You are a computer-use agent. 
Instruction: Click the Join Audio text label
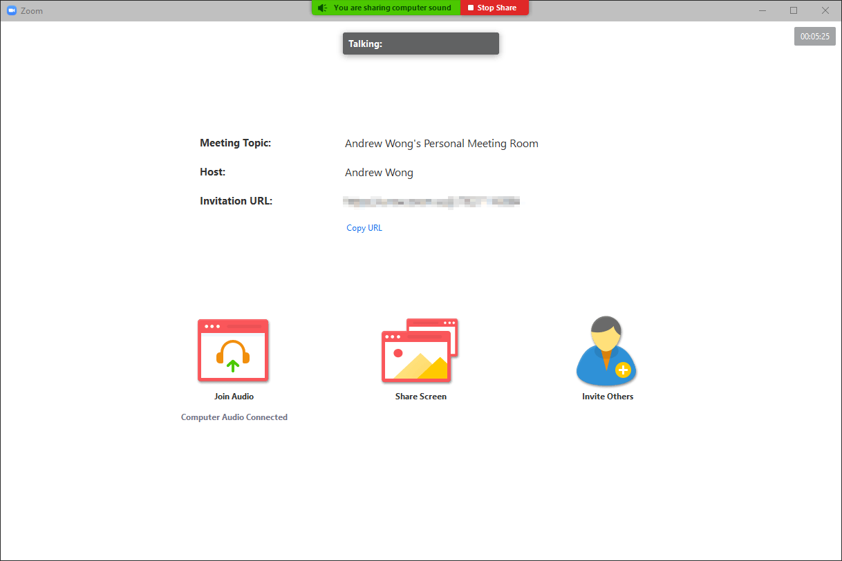tap(234, 397)
